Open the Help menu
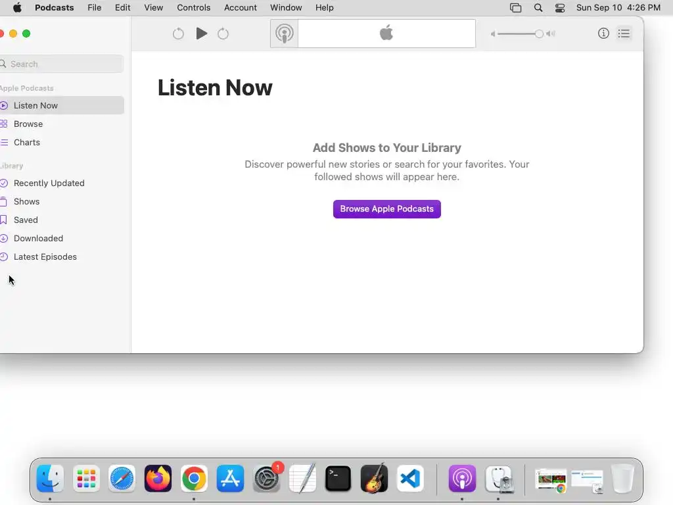 pos(325,8)
